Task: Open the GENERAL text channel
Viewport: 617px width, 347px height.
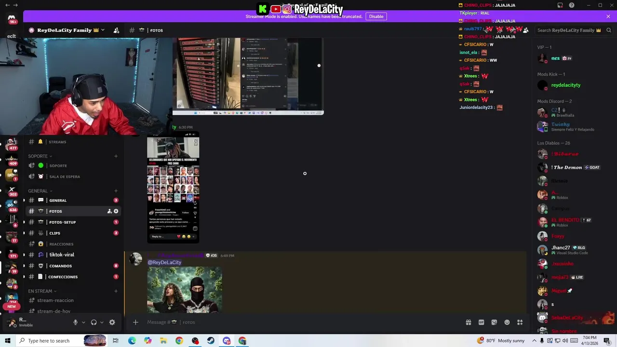Action: click(x=73, y=200)
